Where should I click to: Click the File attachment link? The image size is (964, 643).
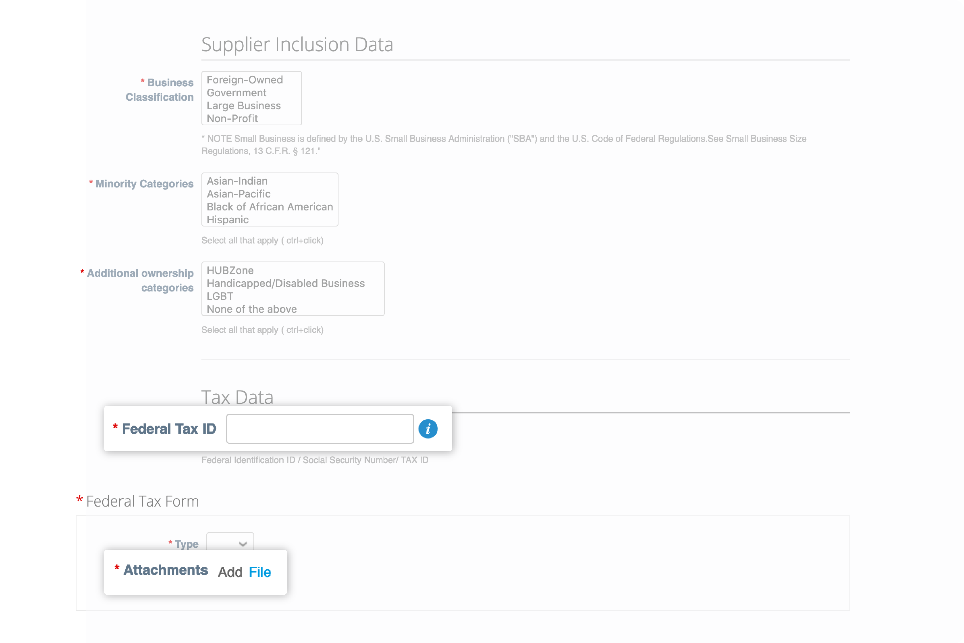[260, 572]
